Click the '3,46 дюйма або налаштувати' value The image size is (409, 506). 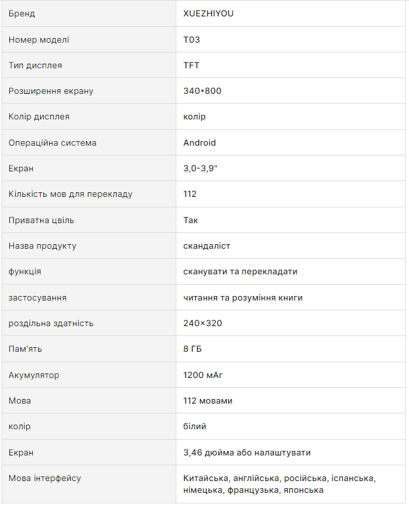(x=246, y=452)
